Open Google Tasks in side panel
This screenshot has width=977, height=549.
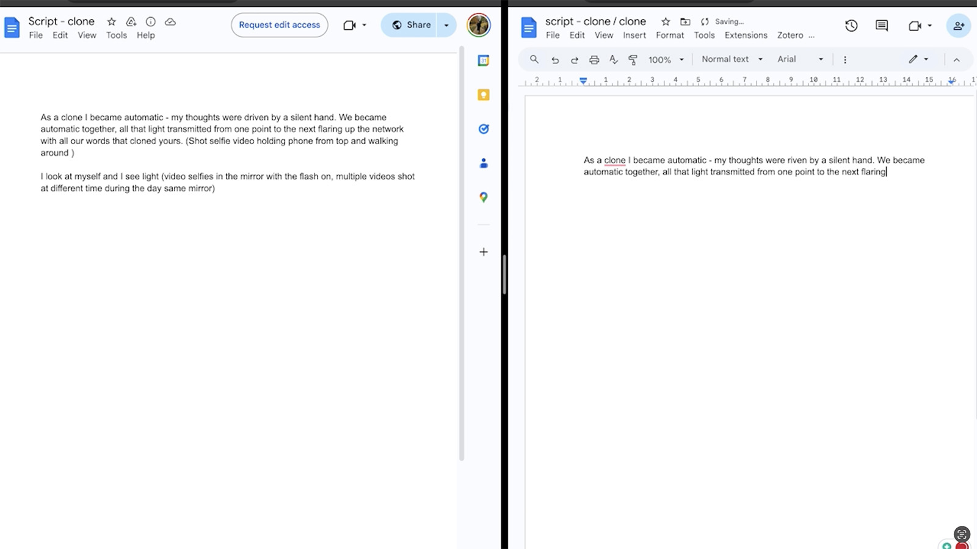[483, 129]
